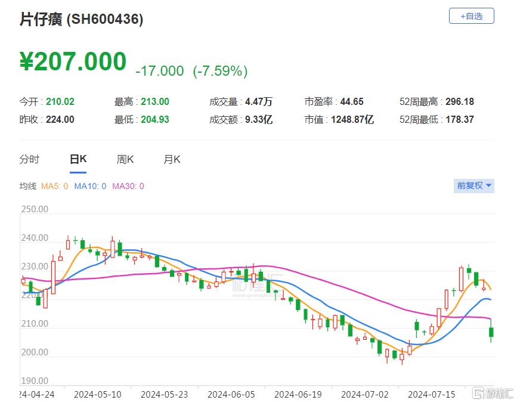Click the 250.00 price axis label
The height and width of the screenshot is (403, 517).
tap(35, 209)
